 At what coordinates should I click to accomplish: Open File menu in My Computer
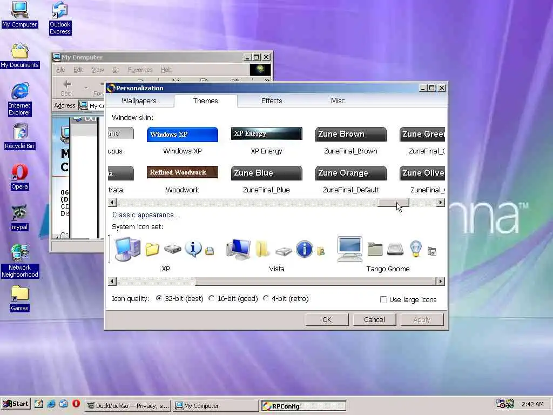pos(60,70)
